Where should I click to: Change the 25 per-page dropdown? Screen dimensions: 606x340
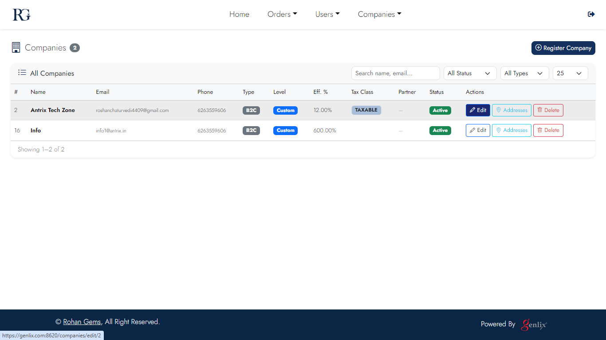(x=570, y=73)
